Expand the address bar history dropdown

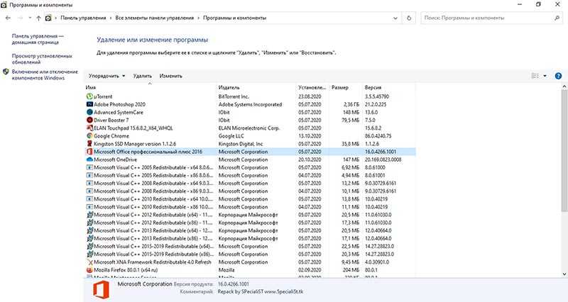point(395,18)
